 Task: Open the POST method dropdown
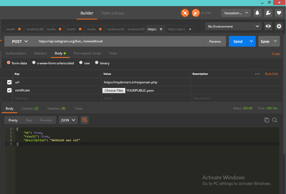(x=20, y=41)
